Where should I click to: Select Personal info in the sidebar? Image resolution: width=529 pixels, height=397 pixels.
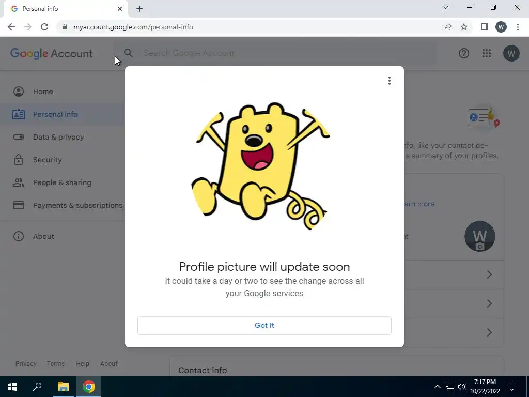[x=63, y=114]
